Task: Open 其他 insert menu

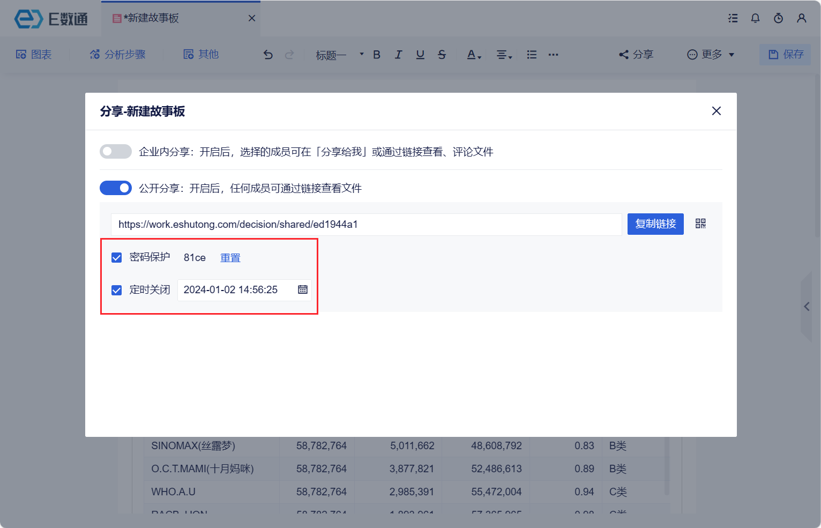Action: pos(201,54)
